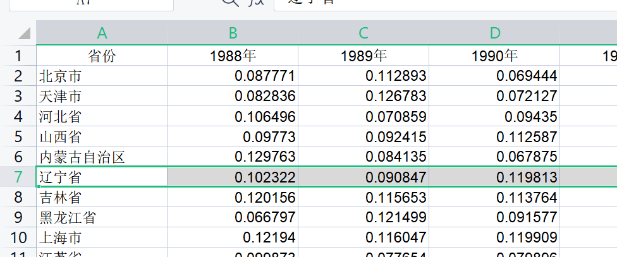617x257 pixels.
Task: Select row 7 header
Action: tap(18, 177)
